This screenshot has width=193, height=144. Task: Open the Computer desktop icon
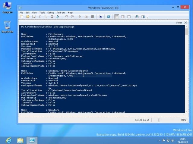click(x=7, y=8)
